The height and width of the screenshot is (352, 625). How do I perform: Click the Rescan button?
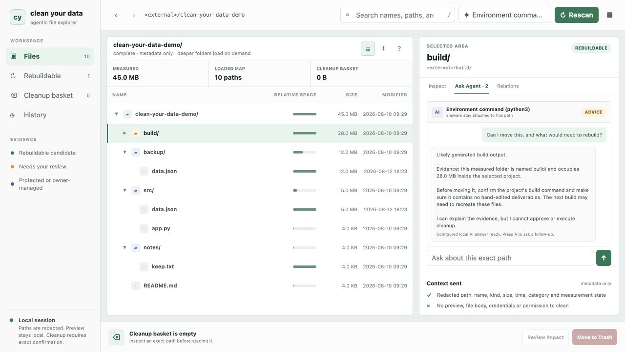pyautogui.click(x=577, y=15)
